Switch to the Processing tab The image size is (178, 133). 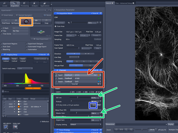(25, 4)
